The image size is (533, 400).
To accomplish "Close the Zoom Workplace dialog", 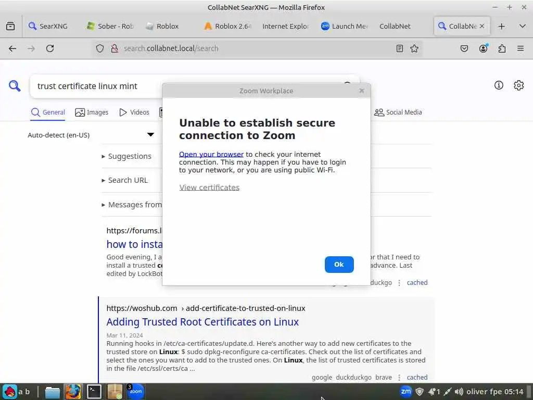I will point(362,91).
